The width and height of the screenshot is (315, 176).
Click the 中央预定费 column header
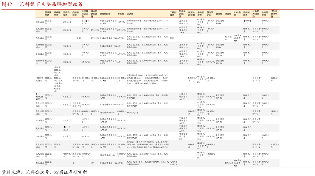(200, 14)
